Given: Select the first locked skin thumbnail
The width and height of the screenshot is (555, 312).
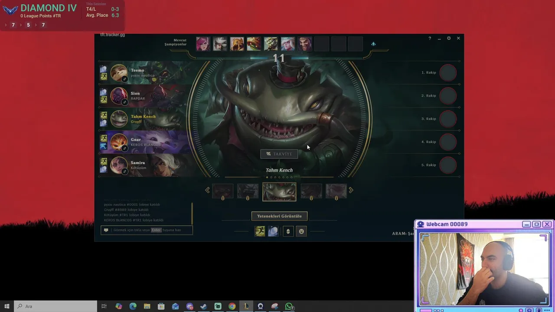Looking at the screenshot, I should click(222, 191).
